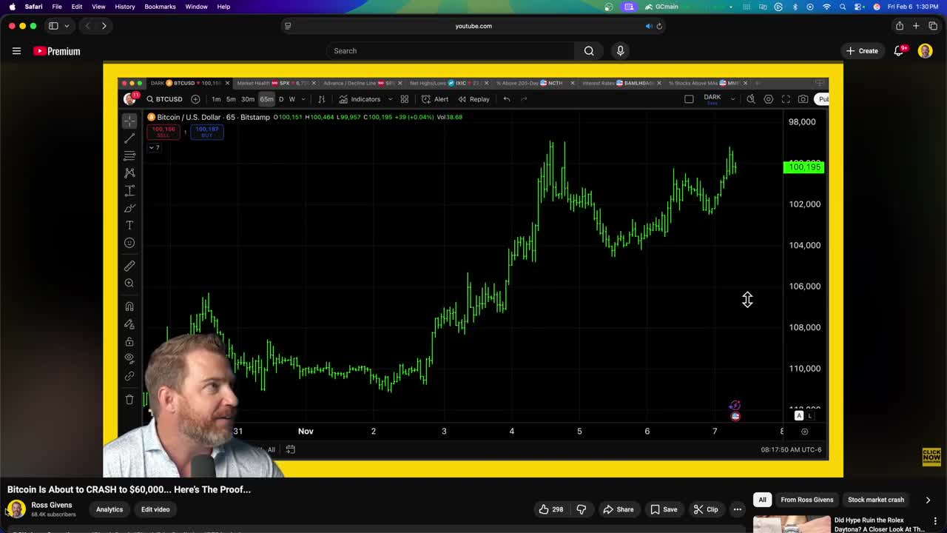Viewport: 947px width, 533px height.
Task: Open Analytics for the video
Action: pyautogui.click(x=109, y=509)
